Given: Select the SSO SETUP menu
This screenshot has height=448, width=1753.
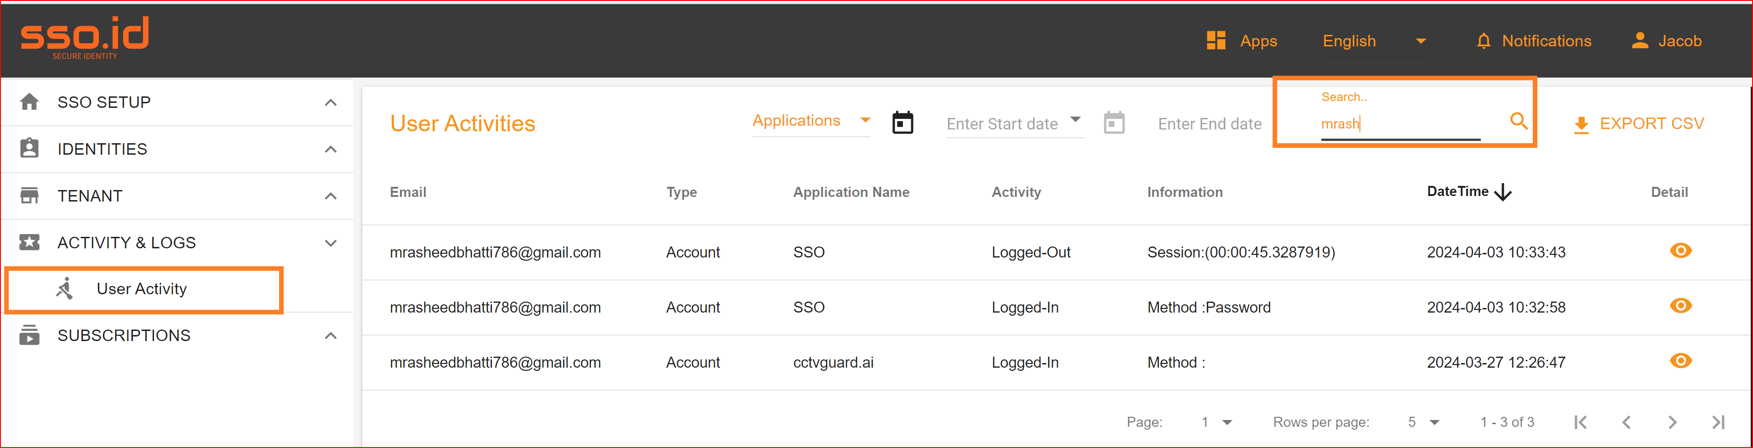Looking at the screenshot, I should coord(177,102).
